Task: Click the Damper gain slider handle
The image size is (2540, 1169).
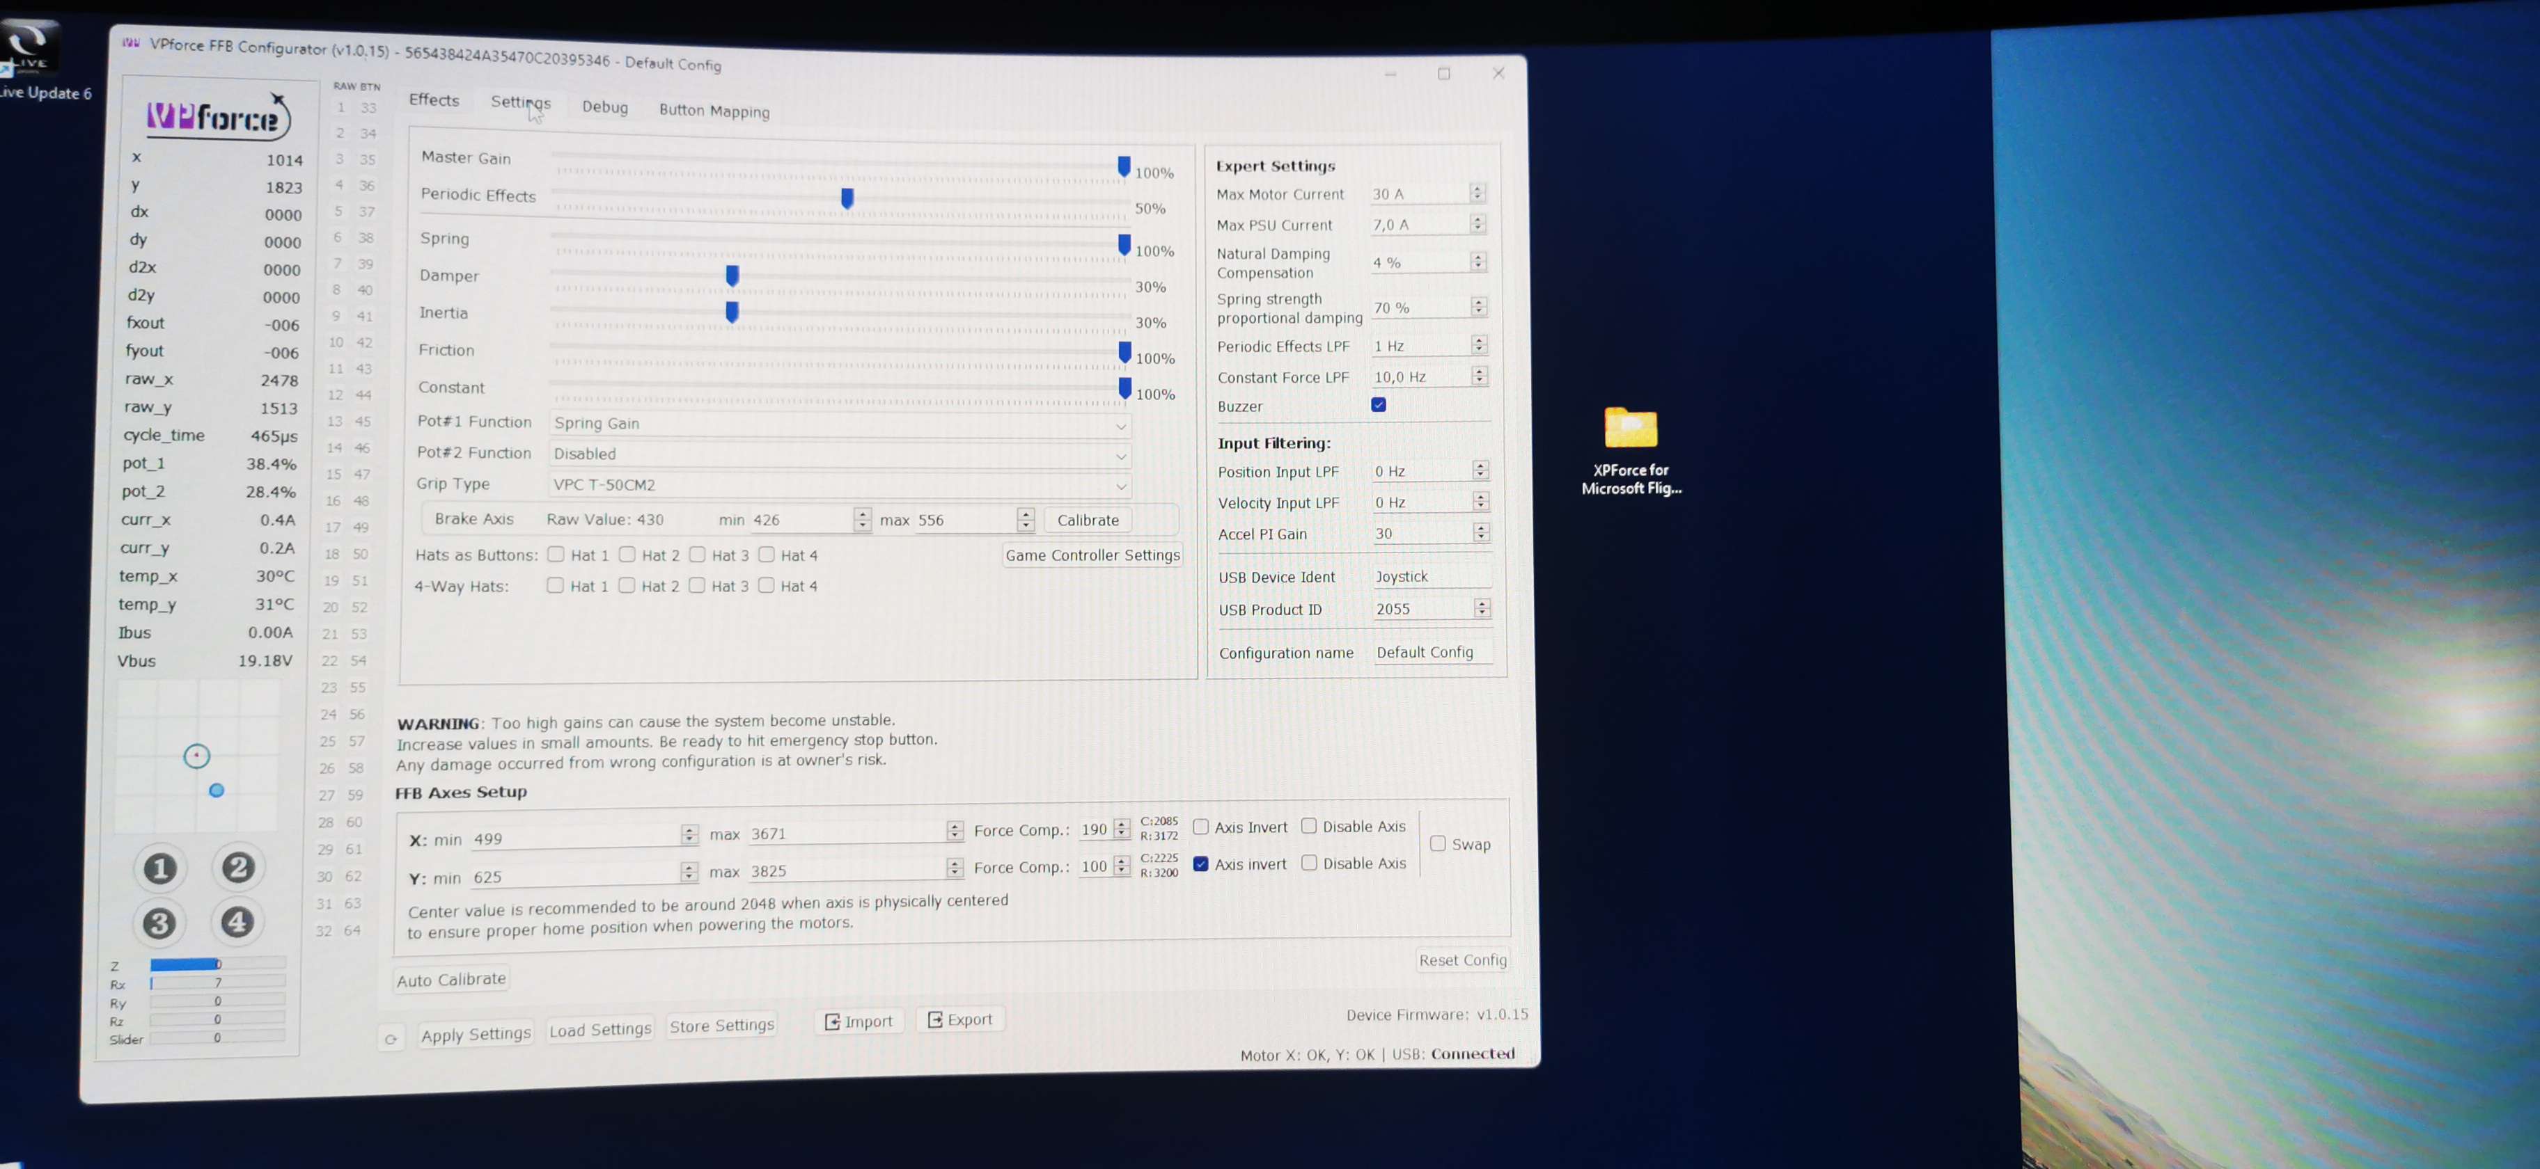Action: 732,276
